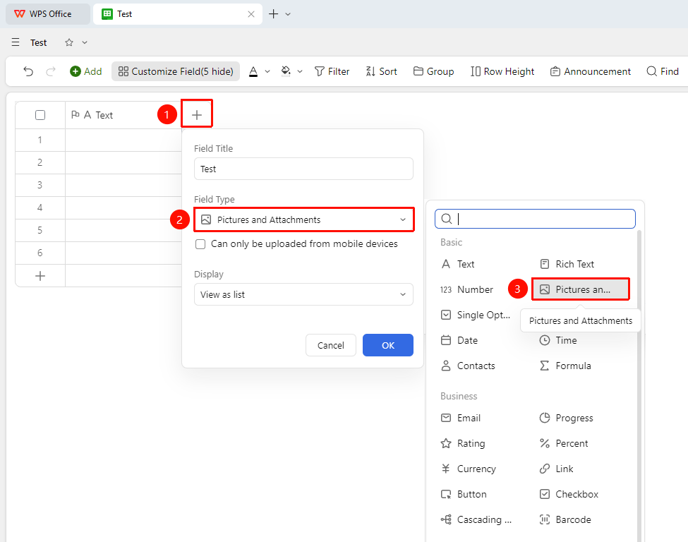The height and width of the screenshot is (542, 688).
Task: Select Pictures and Attachments field type
Action: (581, 289)
